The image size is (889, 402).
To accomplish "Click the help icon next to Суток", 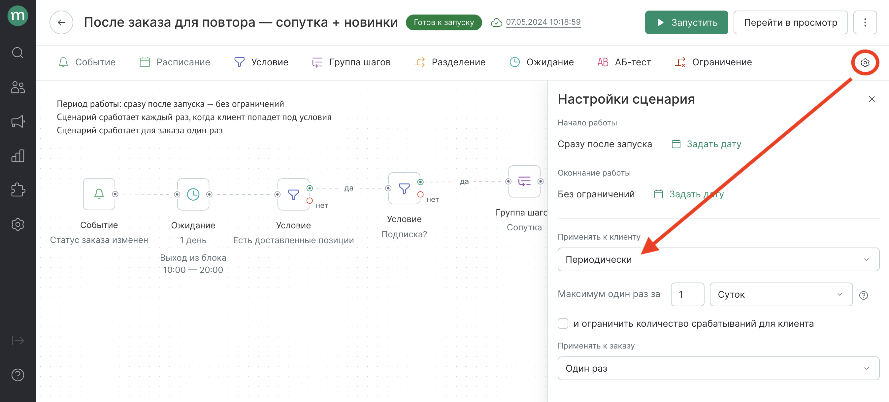I will point(864,295).
